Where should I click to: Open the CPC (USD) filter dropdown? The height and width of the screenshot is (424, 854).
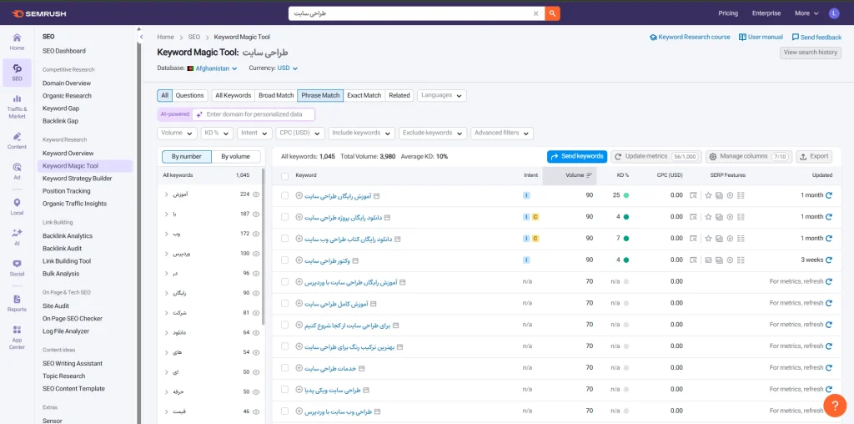tap(300, 133)
